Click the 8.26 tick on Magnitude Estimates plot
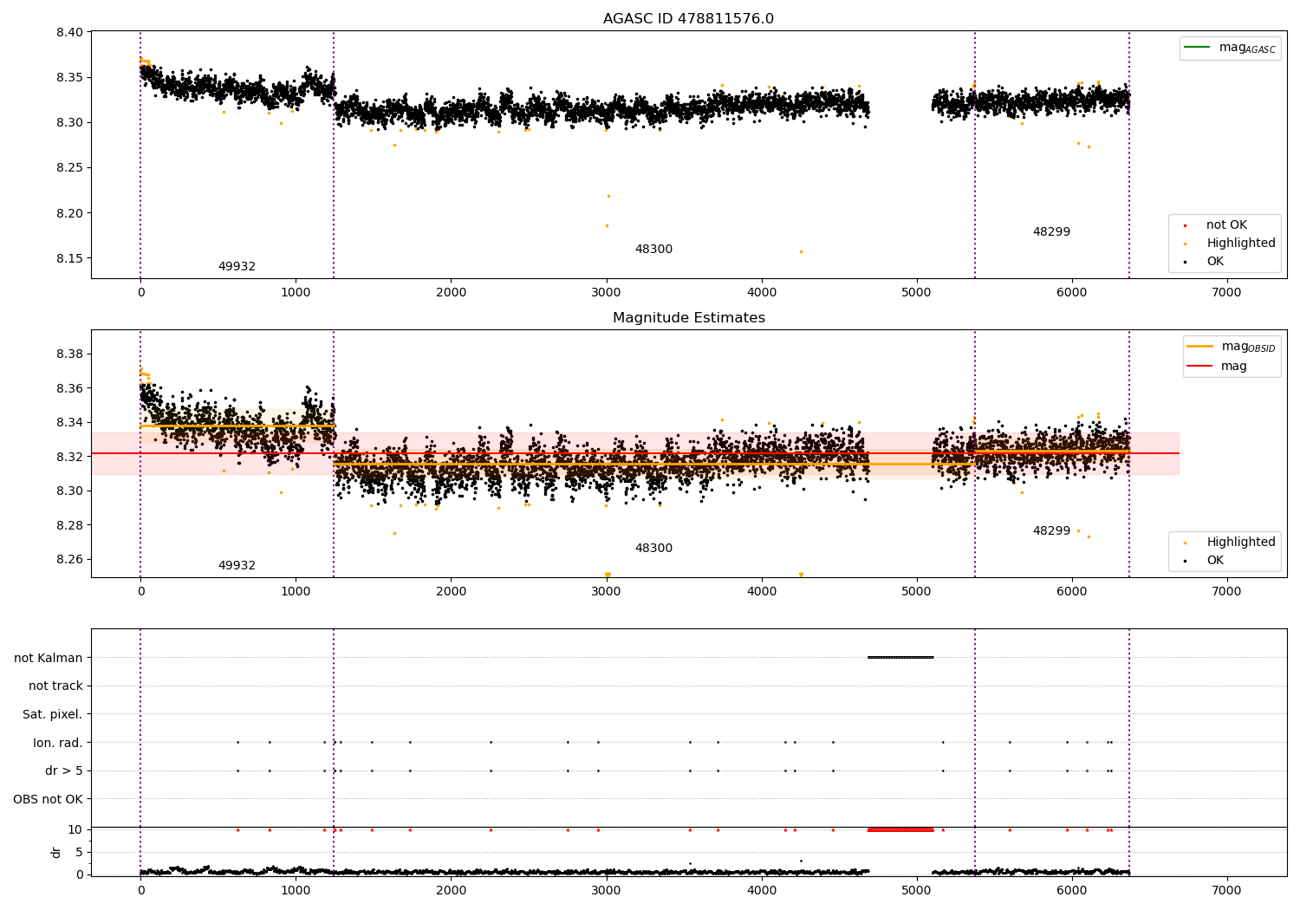Image resolution: width=1300 pixels, height=910 pixels. (x=69, y=559)
